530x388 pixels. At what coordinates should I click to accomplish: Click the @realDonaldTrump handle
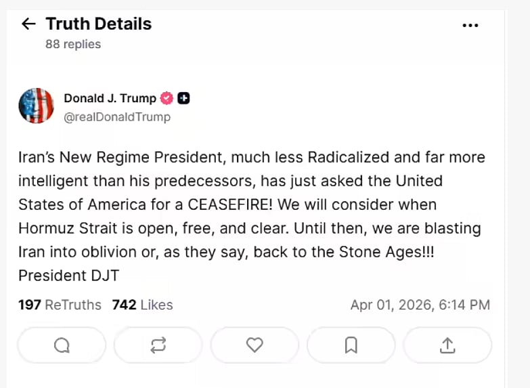click(x=116, y=117)
